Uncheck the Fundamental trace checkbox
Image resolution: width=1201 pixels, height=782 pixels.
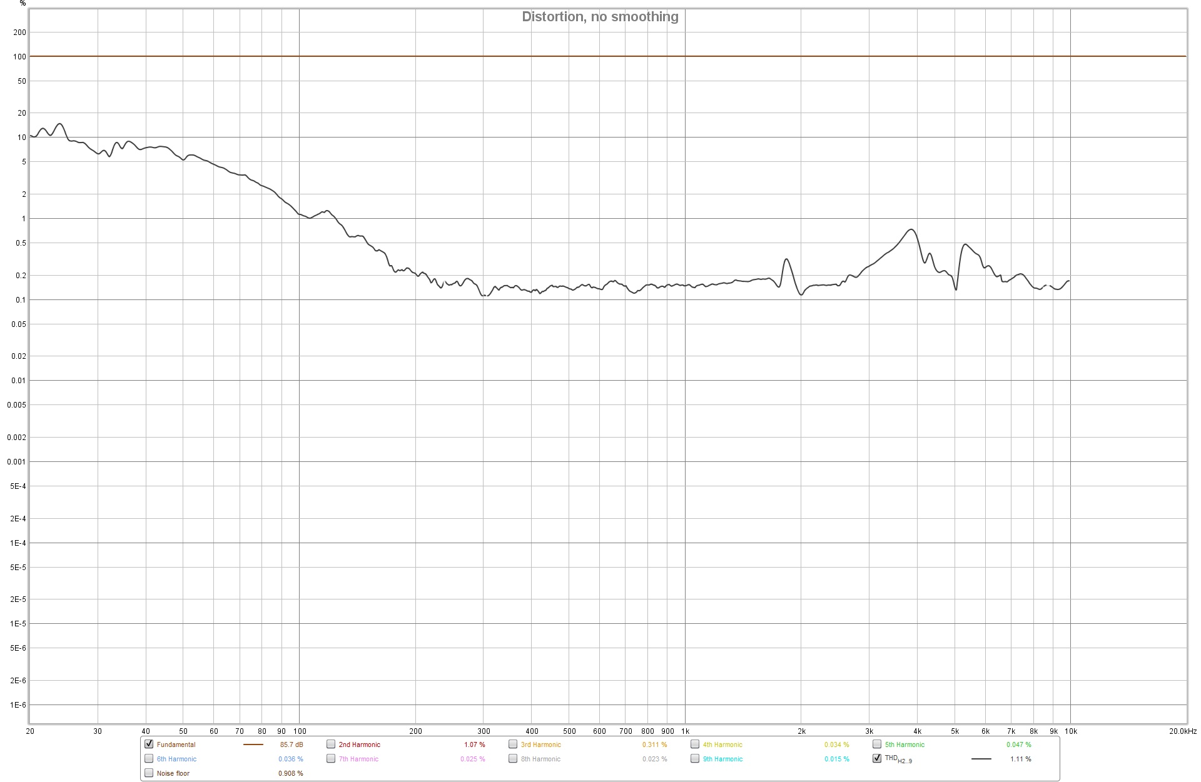coord(149,744)
